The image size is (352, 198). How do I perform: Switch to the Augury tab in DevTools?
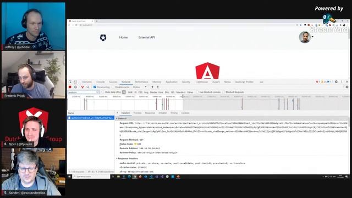(216, 82)
